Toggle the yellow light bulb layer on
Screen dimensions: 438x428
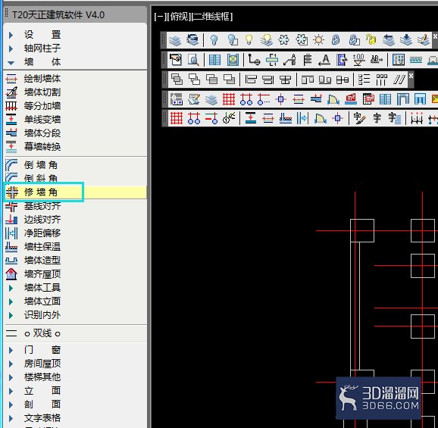tap(249, 40)
